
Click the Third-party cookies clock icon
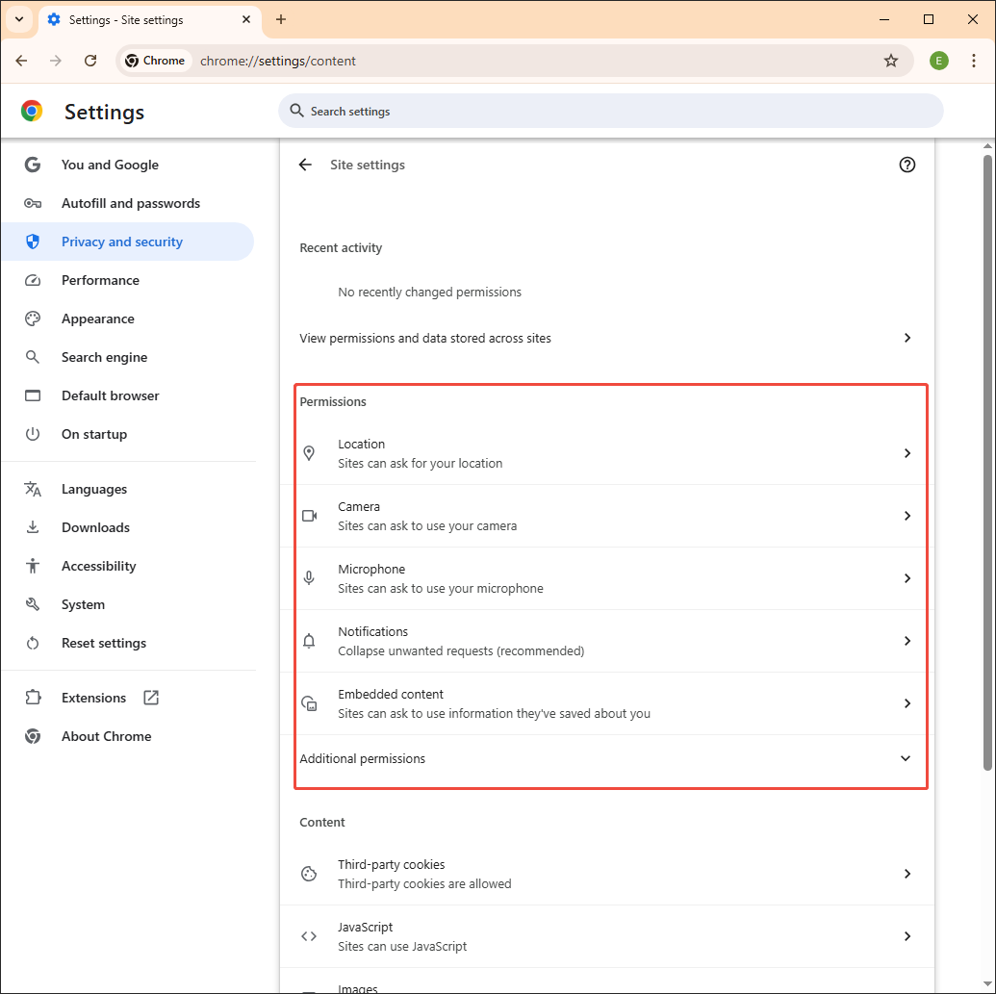tap(309, 873)
